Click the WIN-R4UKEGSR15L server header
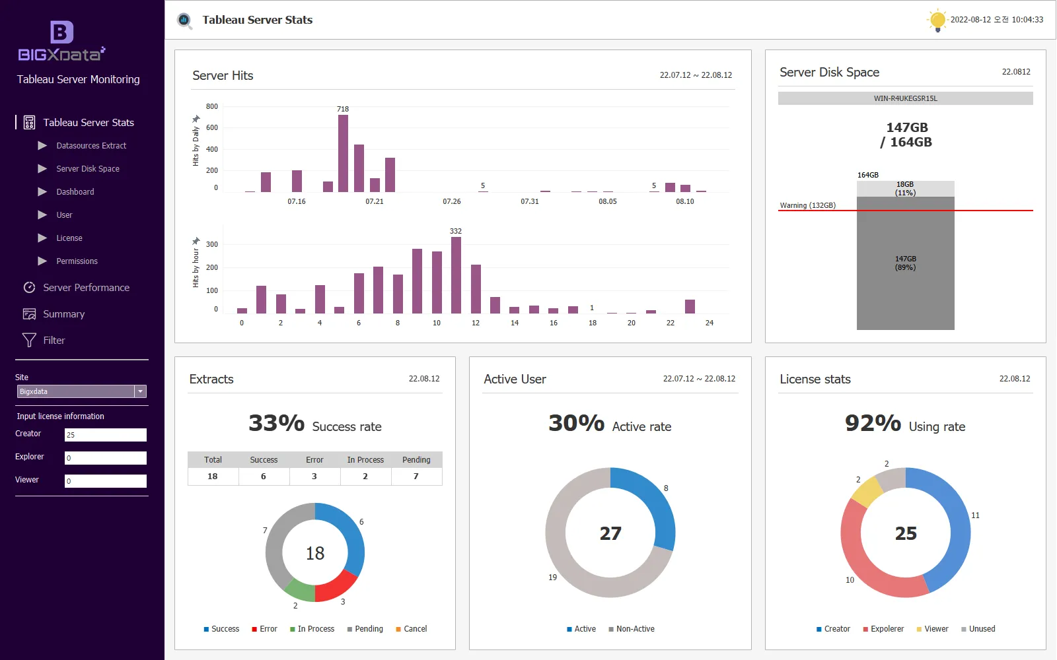 click(906, 98)
